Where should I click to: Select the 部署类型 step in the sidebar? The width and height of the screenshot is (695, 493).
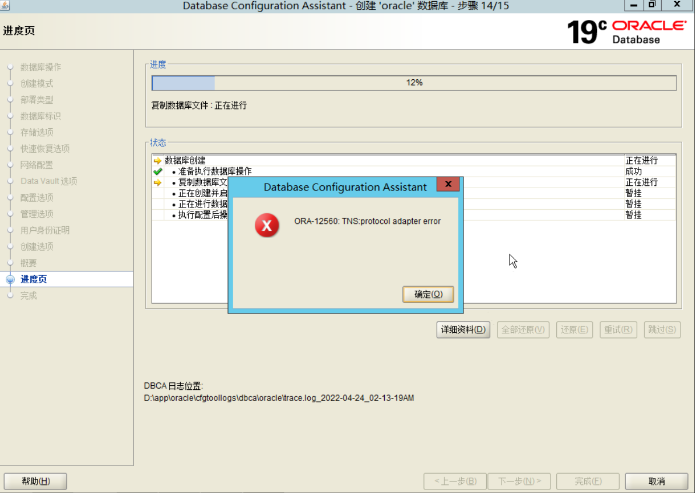point(36,100)
